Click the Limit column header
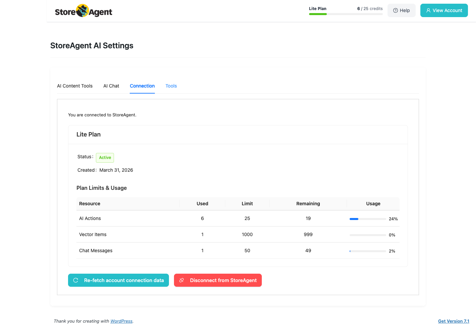The width and height of the screenshot is (476, 328). [x=247, y=204]
